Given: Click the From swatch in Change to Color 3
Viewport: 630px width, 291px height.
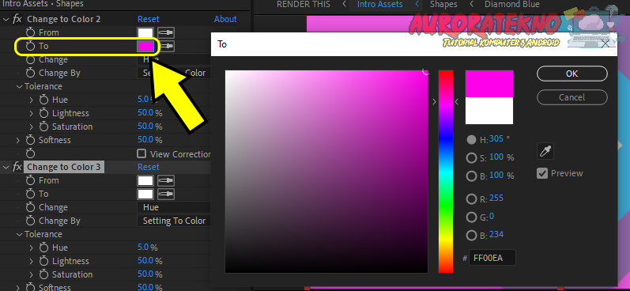Looking at the screenshot, I should (145, 180).
